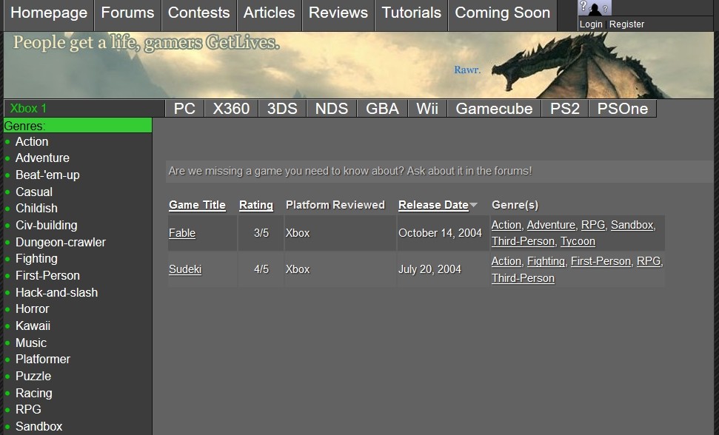Switch to the X360 platform tab
The height and width of the screenshot is (435, 719).
[231, 109]
